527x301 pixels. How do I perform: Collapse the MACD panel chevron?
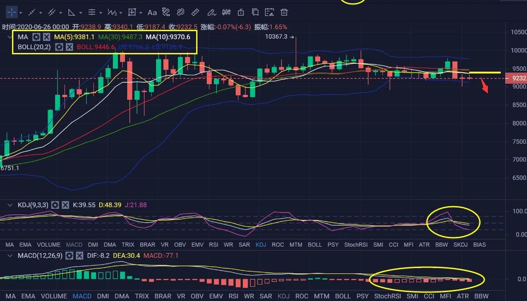point(10,256)
